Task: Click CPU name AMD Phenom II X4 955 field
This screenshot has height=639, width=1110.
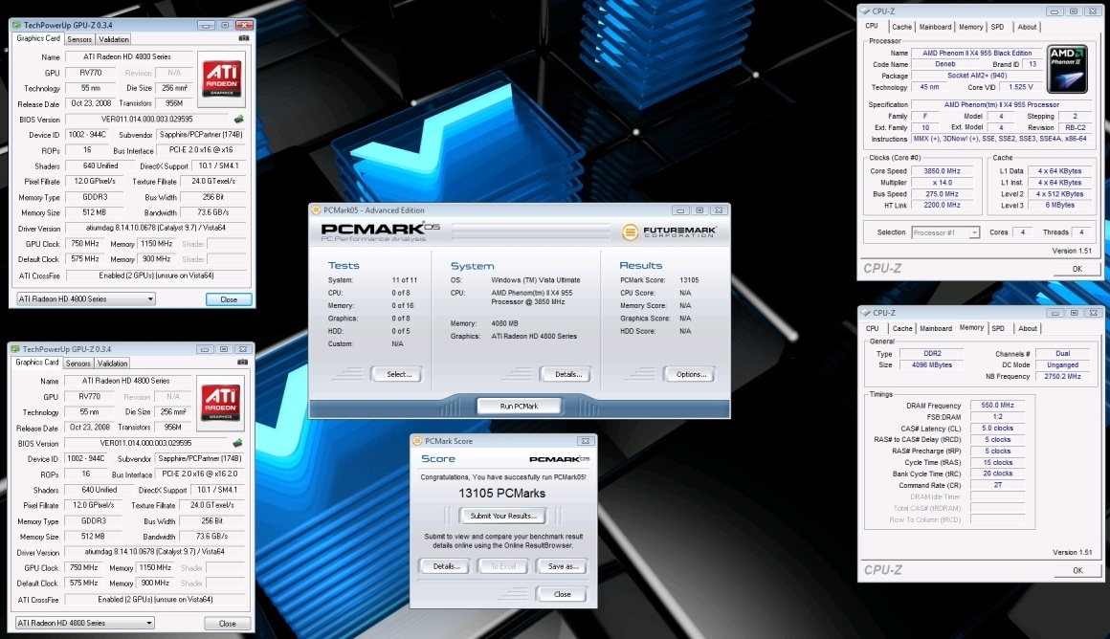Action: [977, 53]
